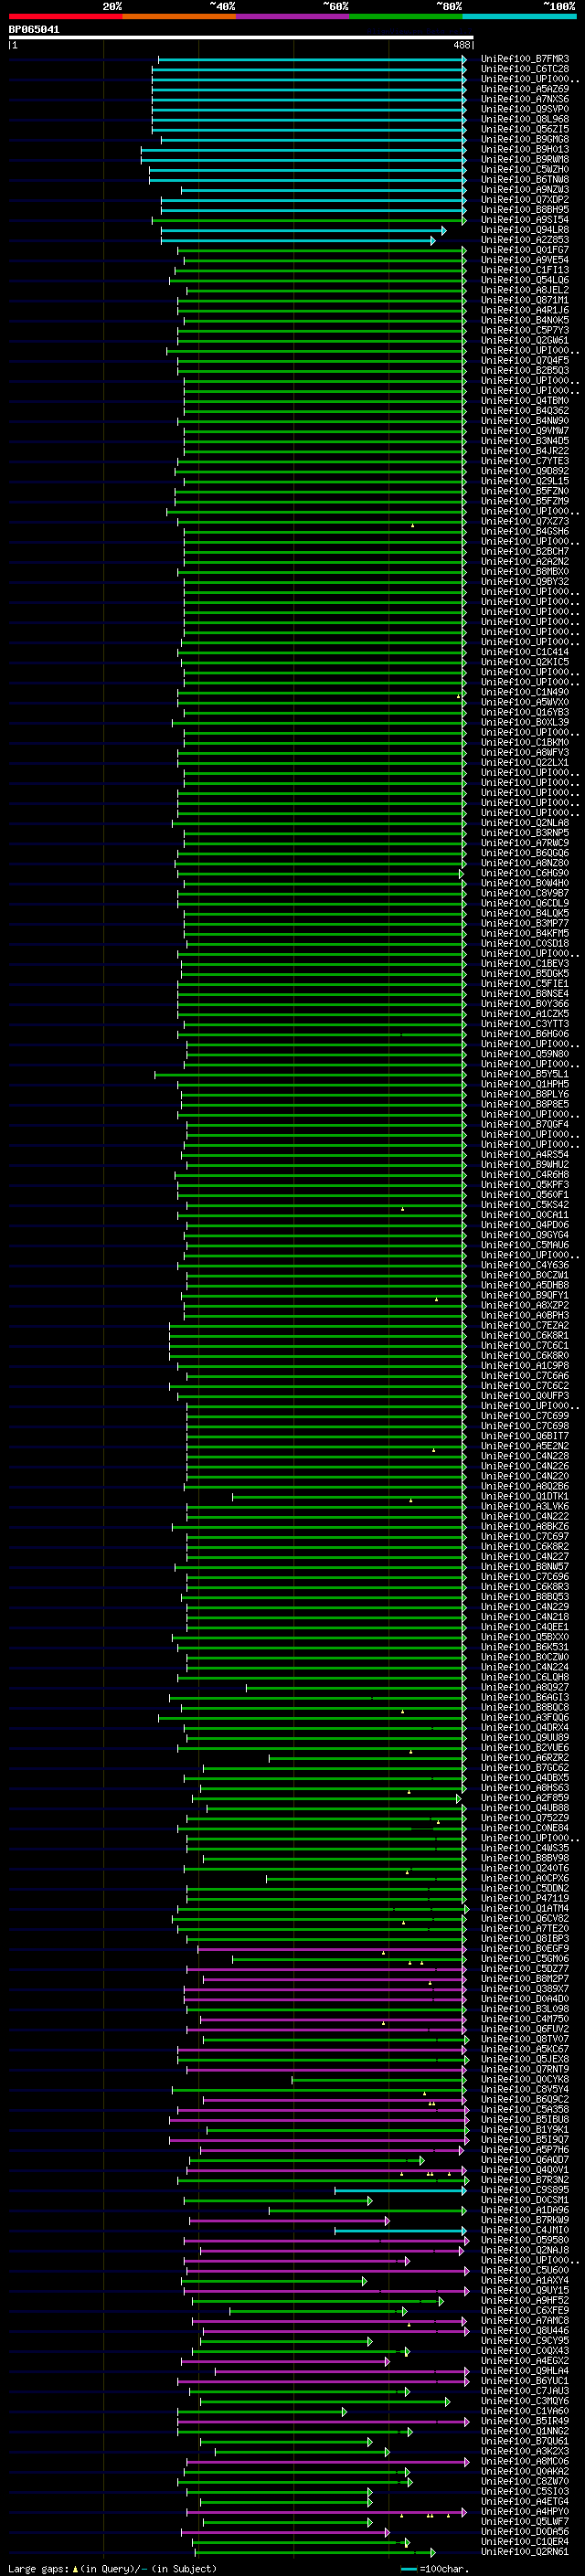Image resolution: width=585 pixels, height=2576 pixels.
Task: Click hit label UniRef100_A9VE54
Action: [x=524, y=260]
